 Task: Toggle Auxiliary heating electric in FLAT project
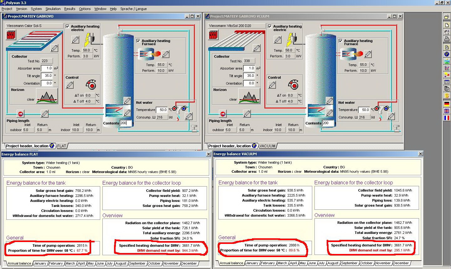(x=67, y=27)
